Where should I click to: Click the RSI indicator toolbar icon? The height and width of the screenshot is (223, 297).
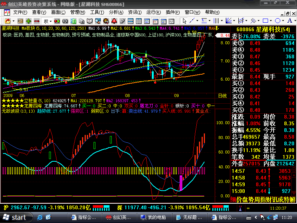click(20, 21)
